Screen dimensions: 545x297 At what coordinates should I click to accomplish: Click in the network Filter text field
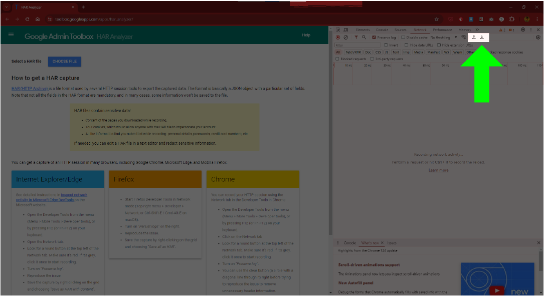(x=356, y=45)
